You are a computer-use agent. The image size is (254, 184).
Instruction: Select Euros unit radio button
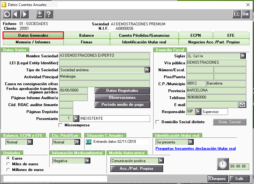(x=8, y=158)
